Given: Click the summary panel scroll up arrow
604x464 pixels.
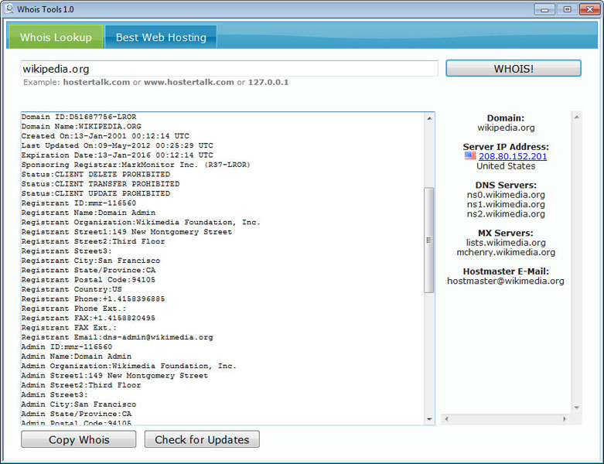Looking at the screenshot, I should [x=577, y=117].
